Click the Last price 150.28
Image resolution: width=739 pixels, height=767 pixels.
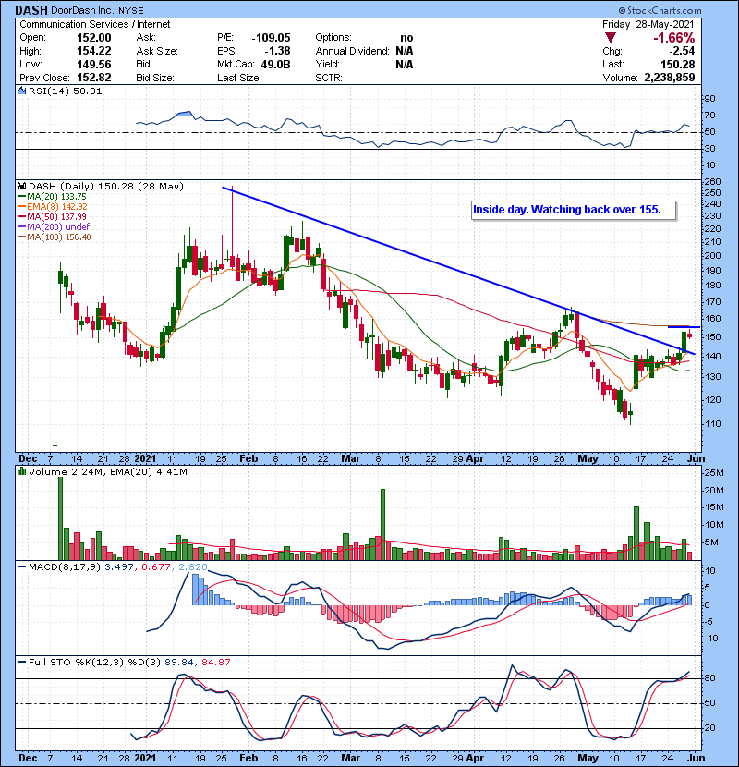pos(677,64)
